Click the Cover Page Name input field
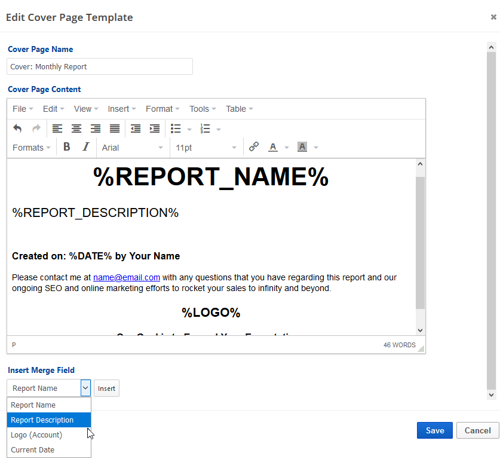This screenshot has height=465, width=500. click(x=100, y=66)
